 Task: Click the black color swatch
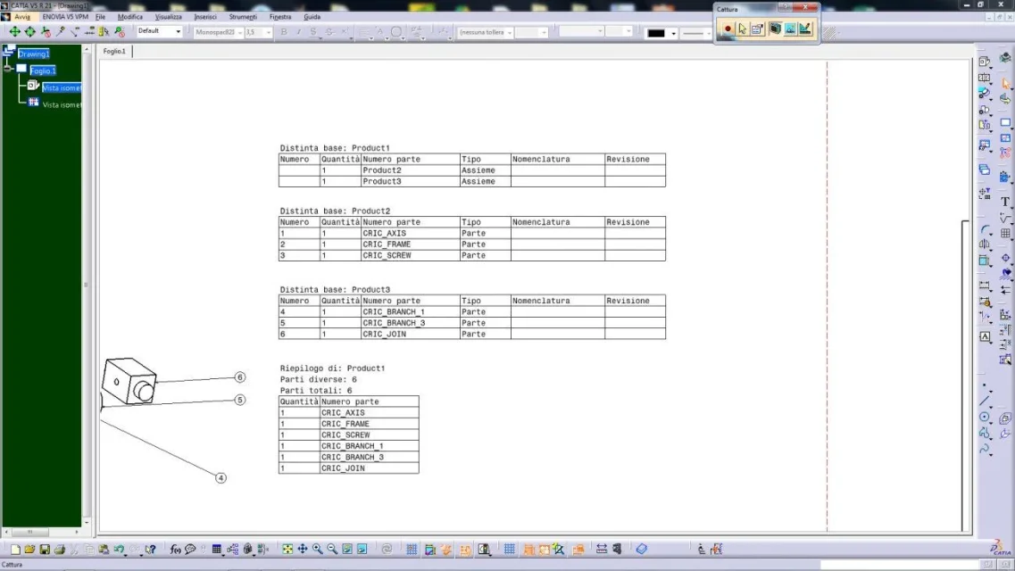coord(656,33)
